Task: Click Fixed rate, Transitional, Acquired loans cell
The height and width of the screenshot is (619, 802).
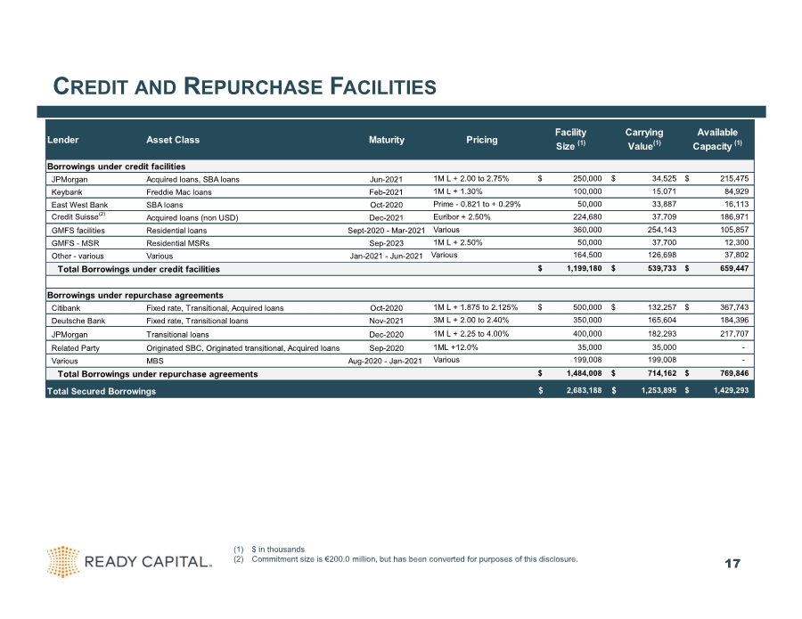Action: point(215,308)
